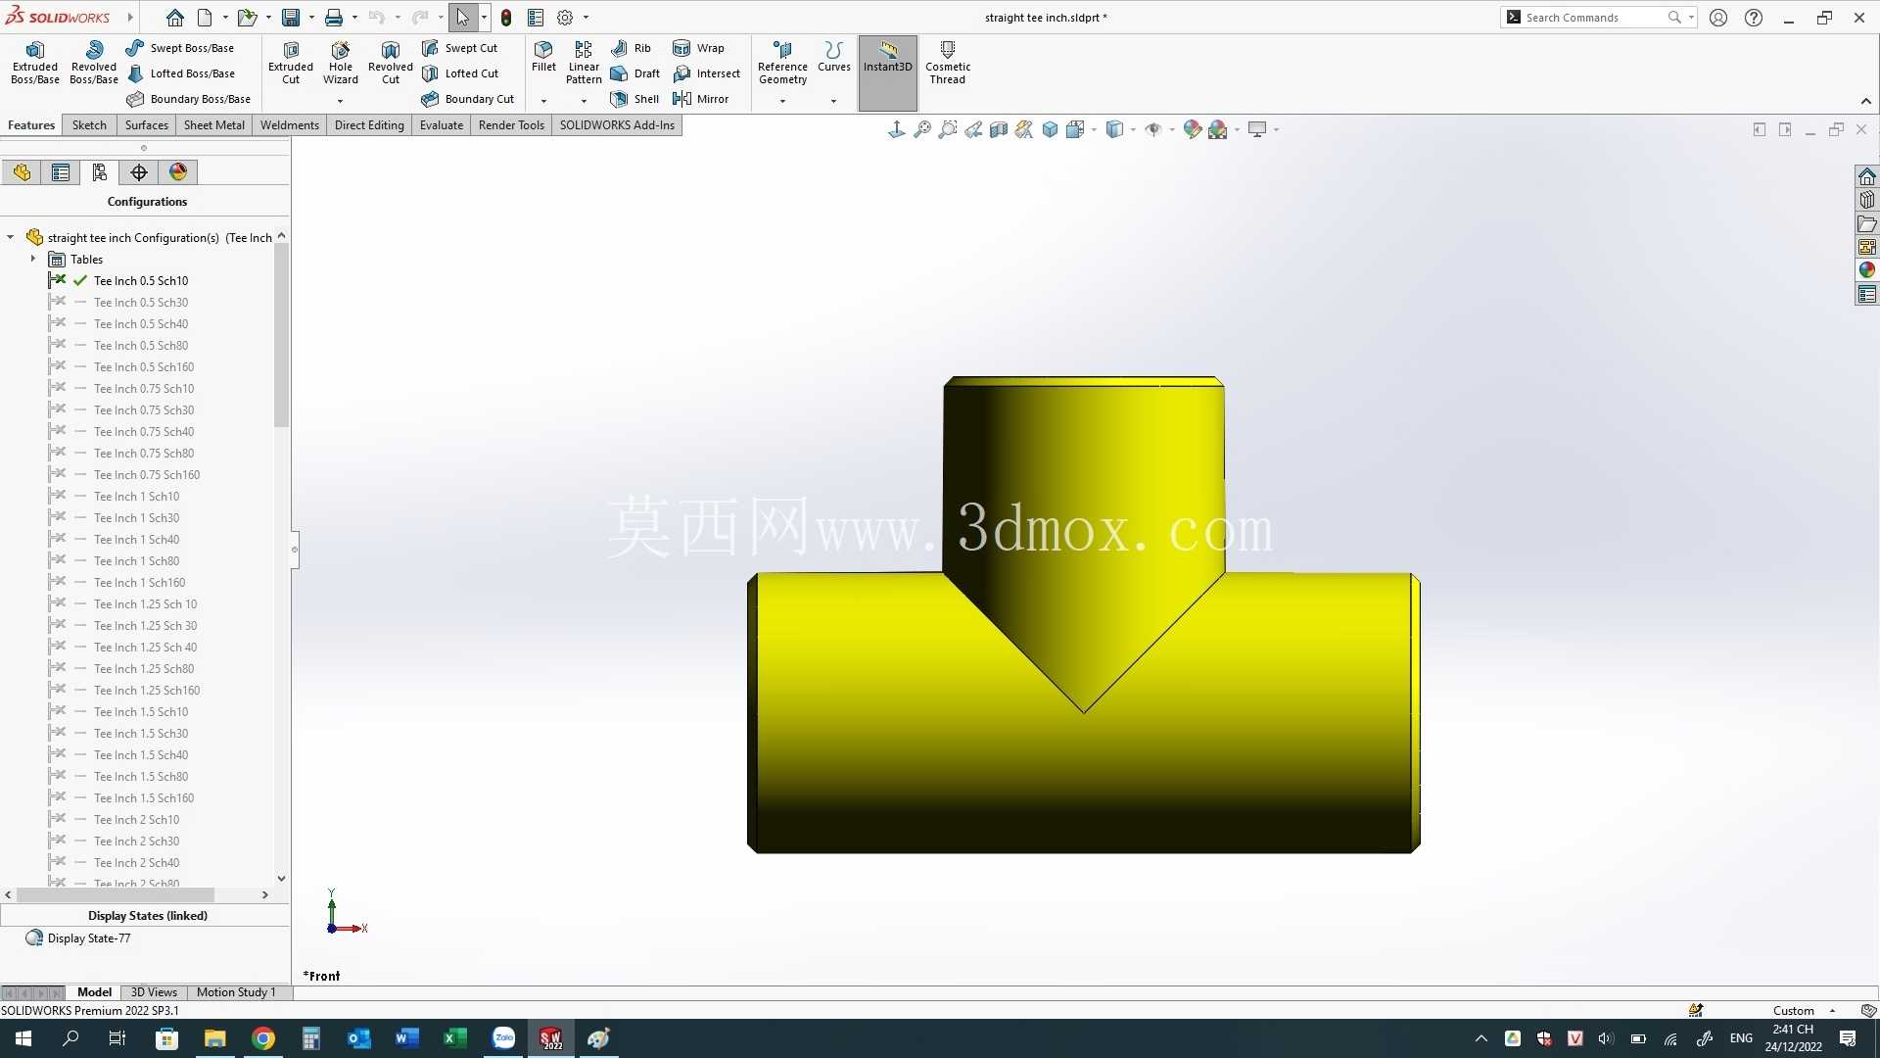This screenshot has height=1058, width=1880.
Task: Open Chrome from Windows taskbar
Action: pos(263,1038)
